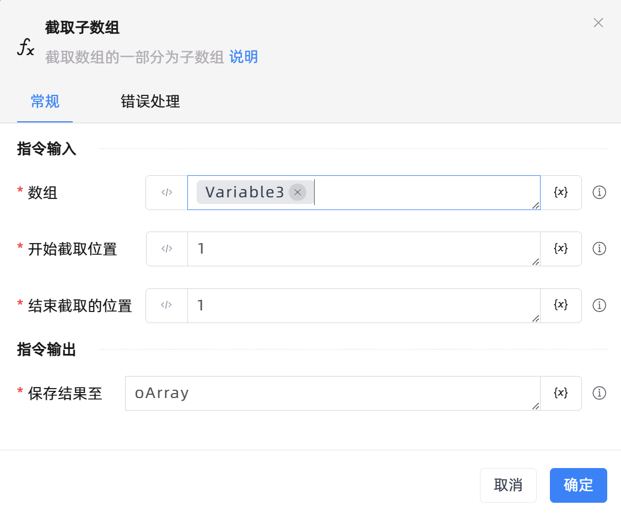Switch to the 常规 tab

45,101
